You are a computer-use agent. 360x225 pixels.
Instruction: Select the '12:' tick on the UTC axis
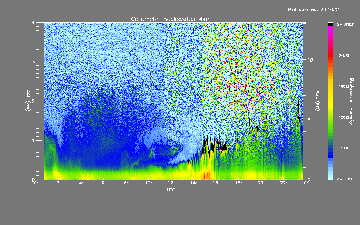171,183
